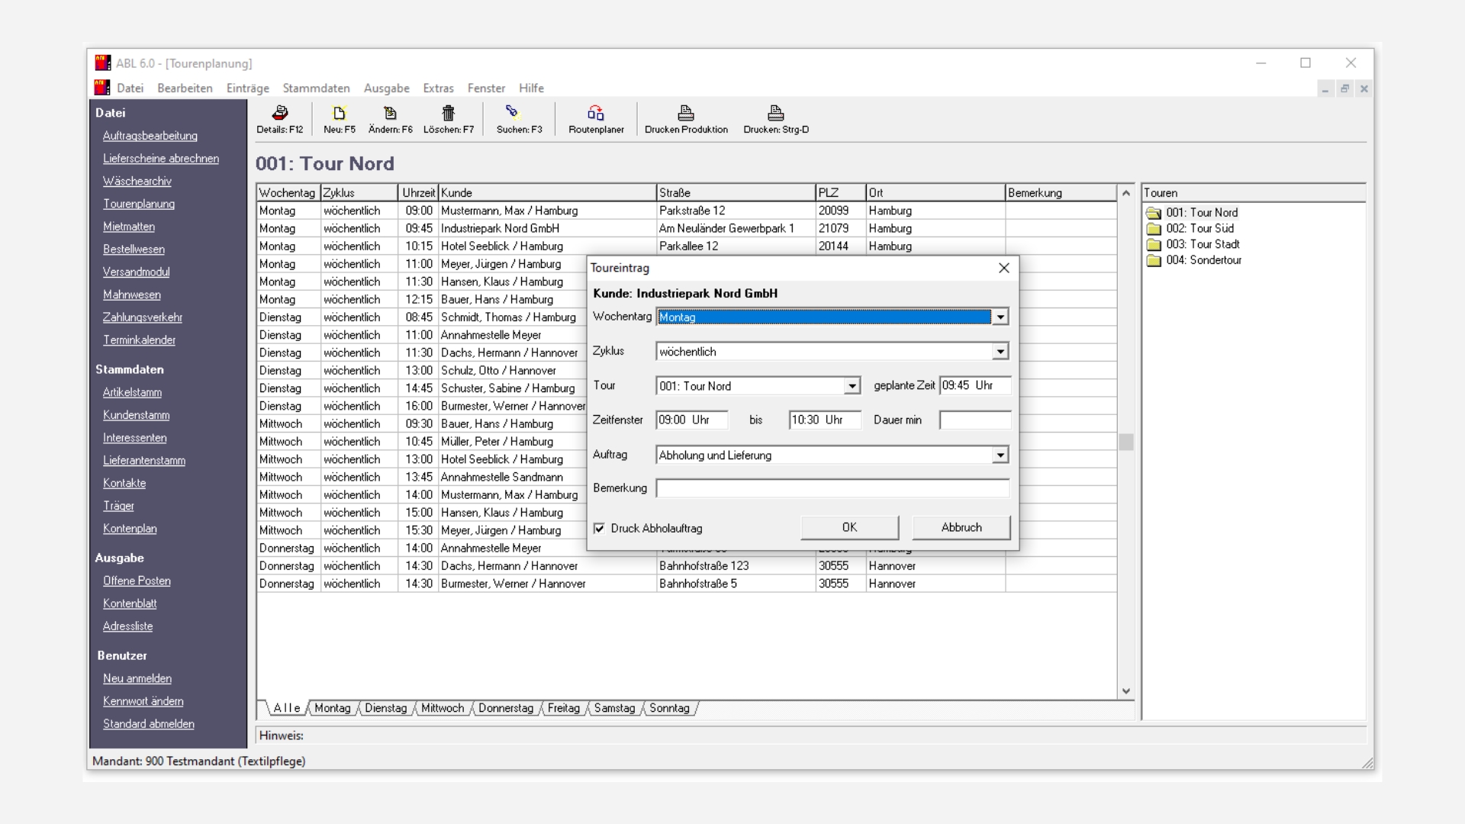
Task: Select folder icon of 004: Sondertour
Action: (x=1154, y=260)
